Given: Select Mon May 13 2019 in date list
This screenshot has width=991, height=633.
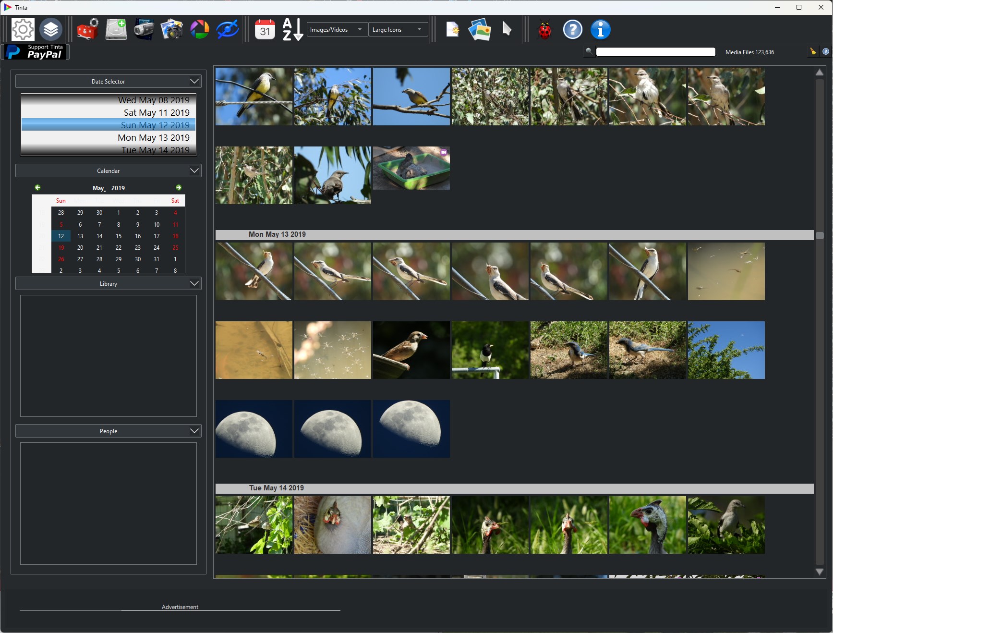Looking at the screenshot, I should click(x=154, y=138).
